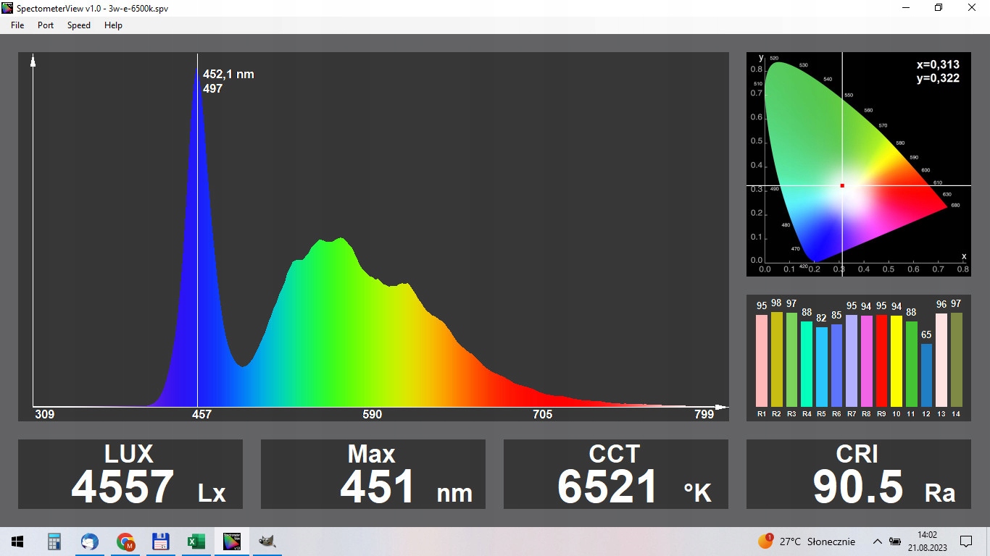The image size is (990, 556).
Task: Click the green CRI bar numbered 11
Action: pos(912,364)
